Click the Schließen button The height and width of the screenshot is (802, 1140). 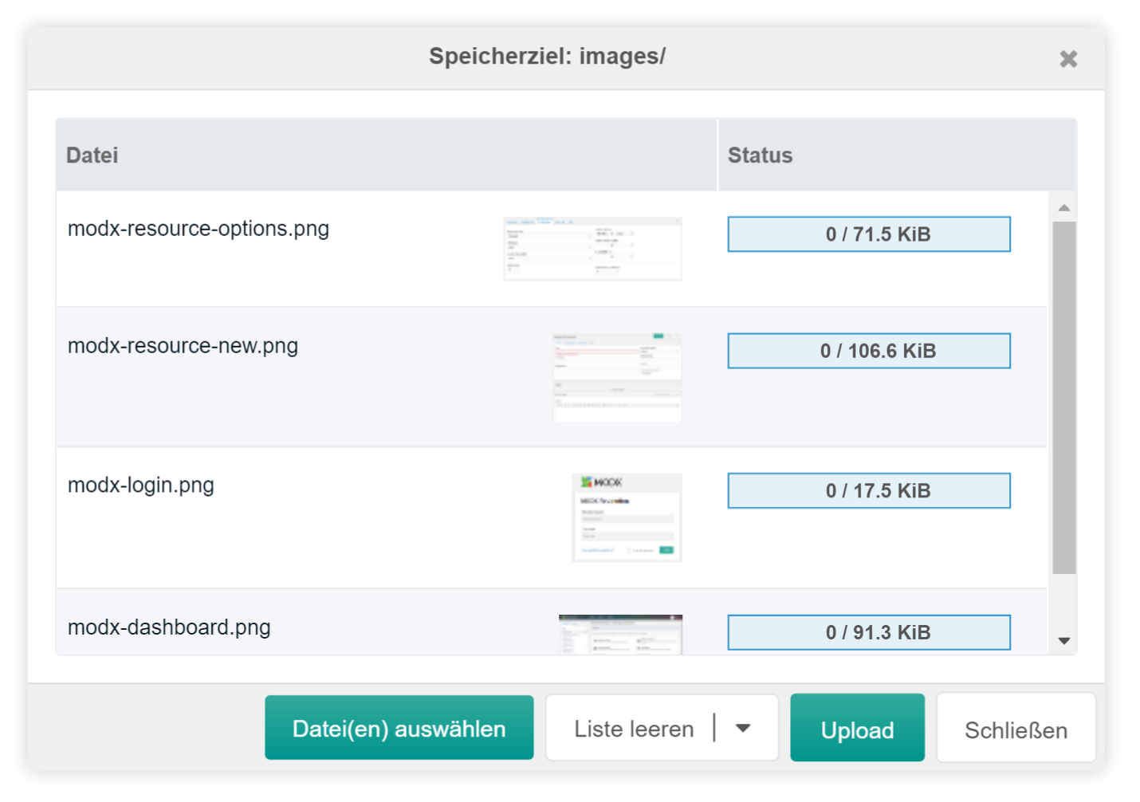click(x=1016, y=727)
